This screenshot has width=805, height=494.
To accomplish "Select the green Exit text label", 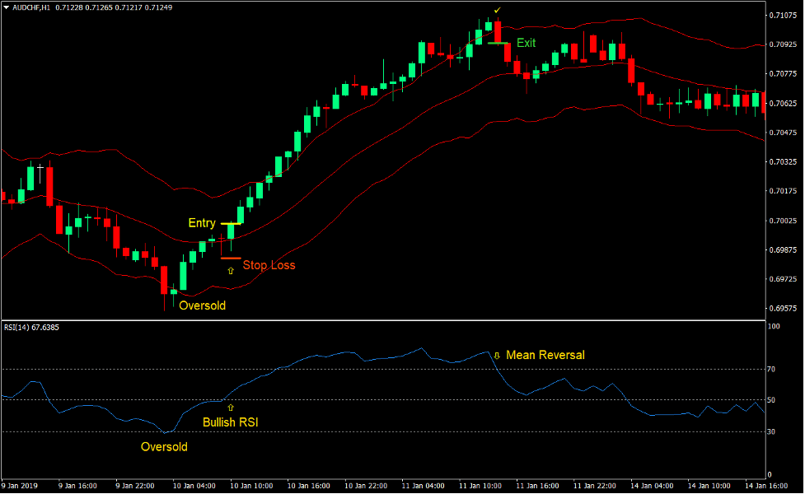I will (526, 43).
